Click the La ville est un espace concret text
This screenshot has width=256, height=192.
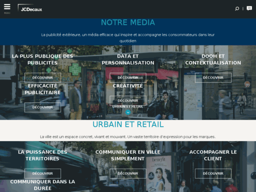[128, 137]
